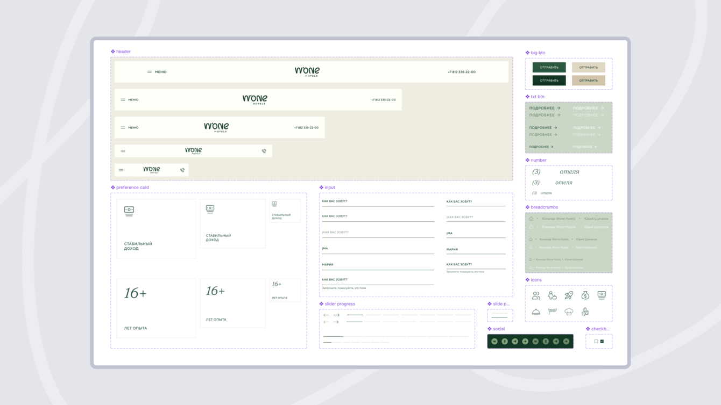This screenshot has width=721, height=405.
Task: Click the МАРИЯ filled input in left column
Action: [x=378, y=265]
